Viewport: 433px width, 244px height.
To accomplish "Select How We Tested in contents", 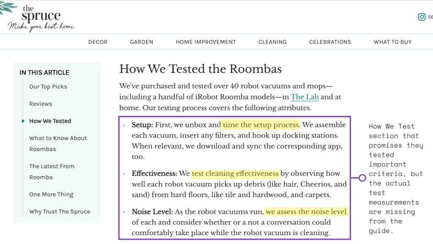I will 50,121.
